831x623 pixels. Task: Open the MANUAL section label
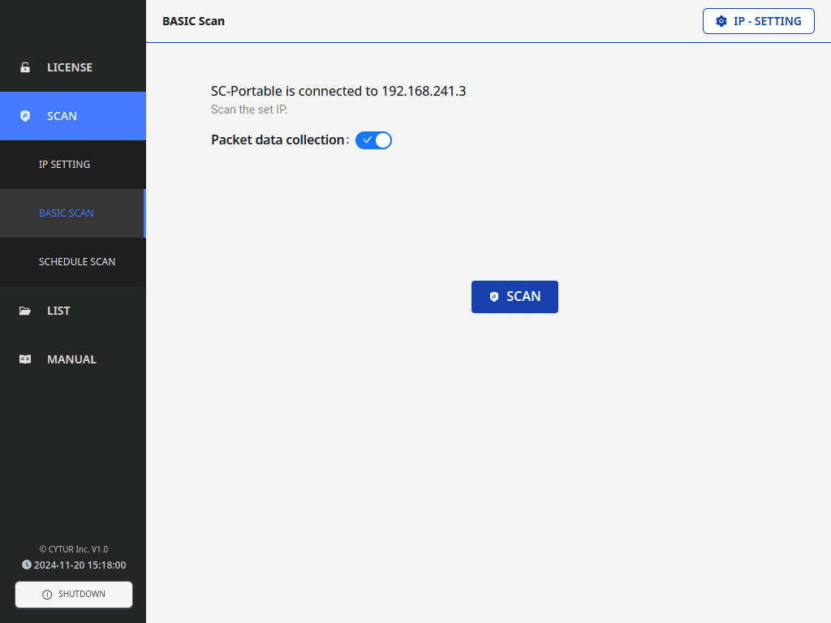(71, 359)
